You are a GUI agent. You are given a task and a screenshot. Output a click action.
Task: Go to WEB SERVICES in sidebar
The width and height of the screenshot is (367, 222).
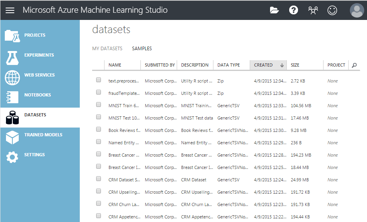[x=39, y=75]
